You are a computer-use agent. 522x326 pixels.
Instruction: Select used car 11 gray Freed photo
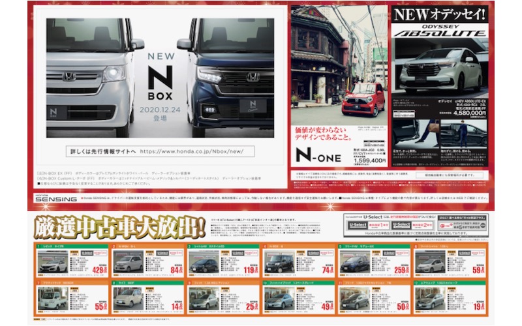tap(355, 299)
